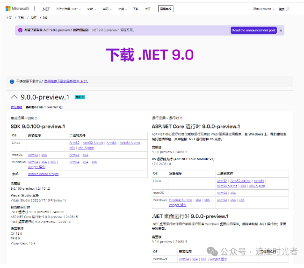
Task: Download the SDK macOS x64 installer
Action: click(x=44, y=155)
